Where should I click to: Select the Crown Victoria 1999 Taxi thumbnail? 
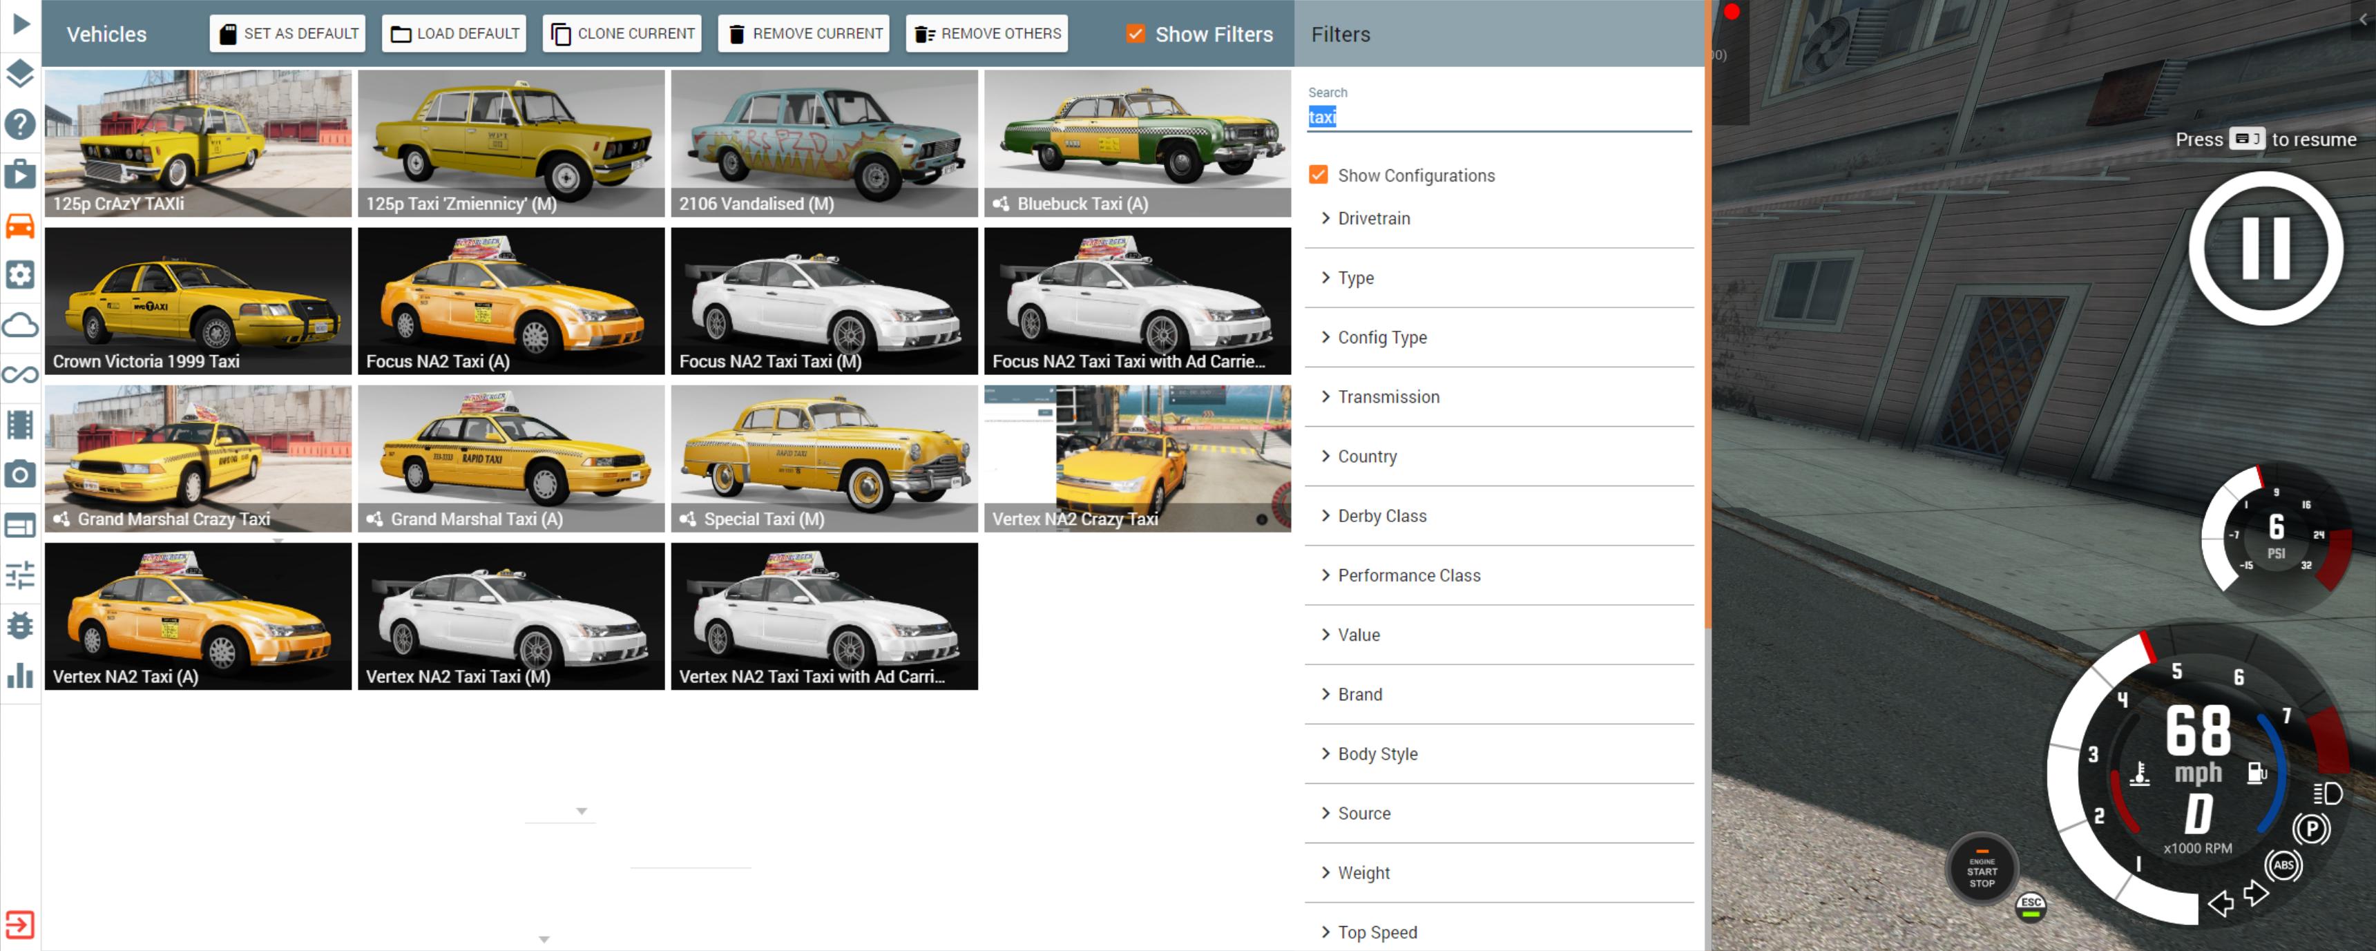198,300
